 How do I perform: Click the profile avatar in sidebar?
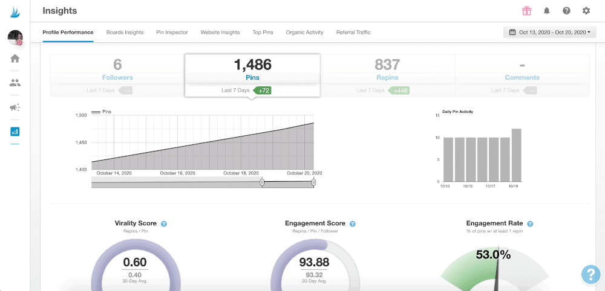point(15,37)
